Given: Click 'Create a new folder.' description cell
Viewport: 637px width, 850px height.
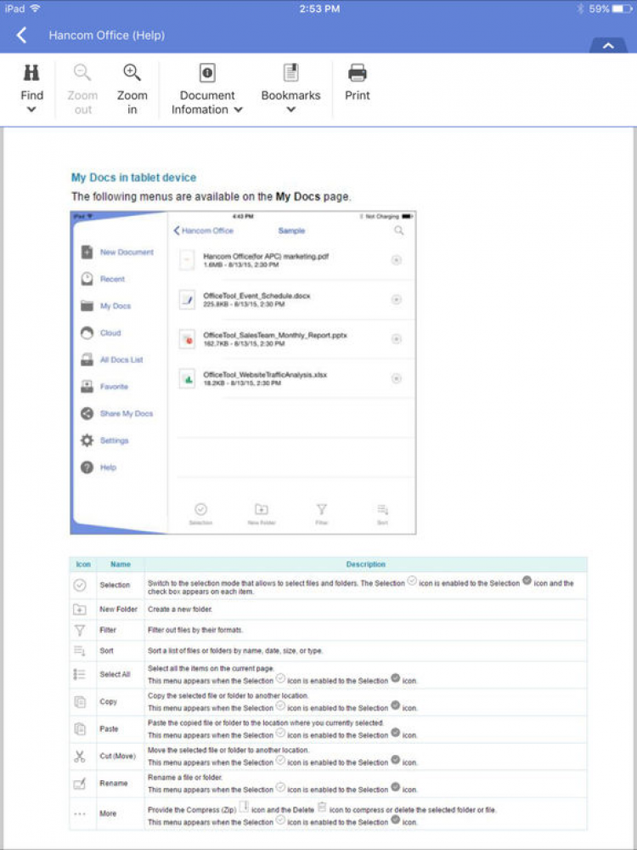Looking at the screenshot, I should tap(365, 609).
